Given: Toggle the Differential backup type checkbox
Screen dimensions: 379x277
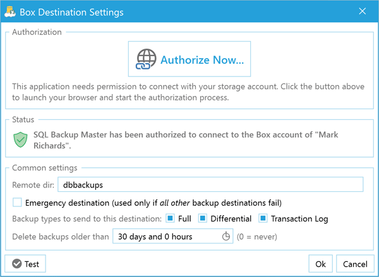Looking at the screenshot, I should (203, 218).
